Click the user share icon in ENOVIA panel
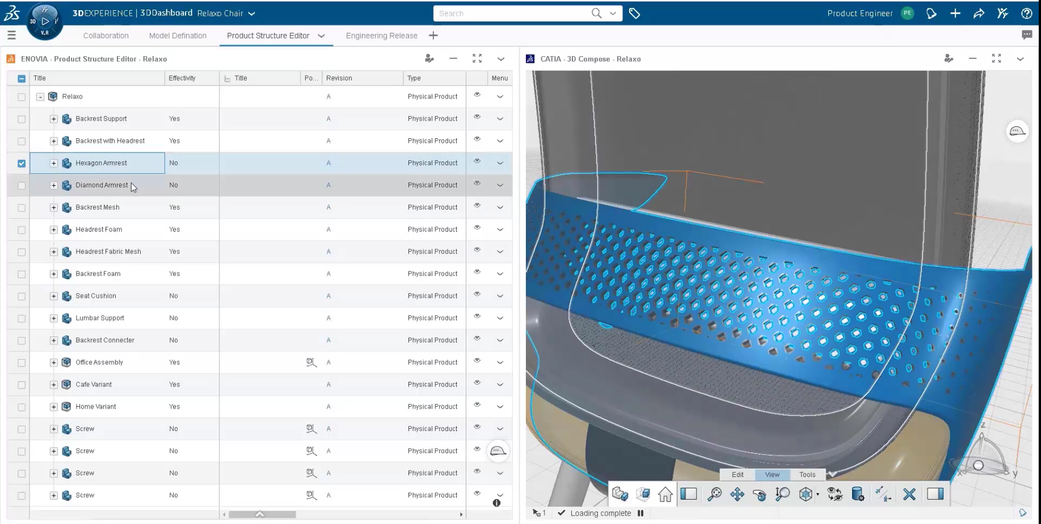The height and width of the screenshot is (524, 1041). (429, 58)
